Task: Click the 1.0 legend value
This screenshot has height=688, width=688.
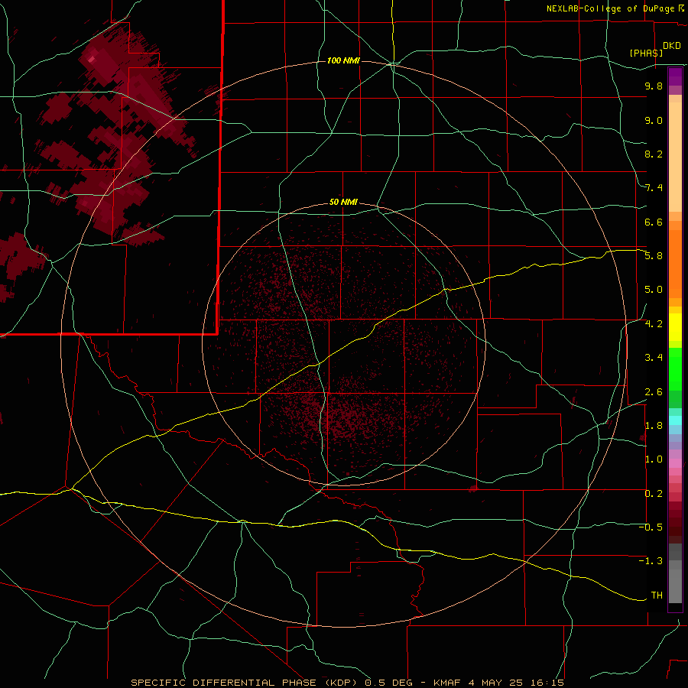Action: click(x=654, y=459)
